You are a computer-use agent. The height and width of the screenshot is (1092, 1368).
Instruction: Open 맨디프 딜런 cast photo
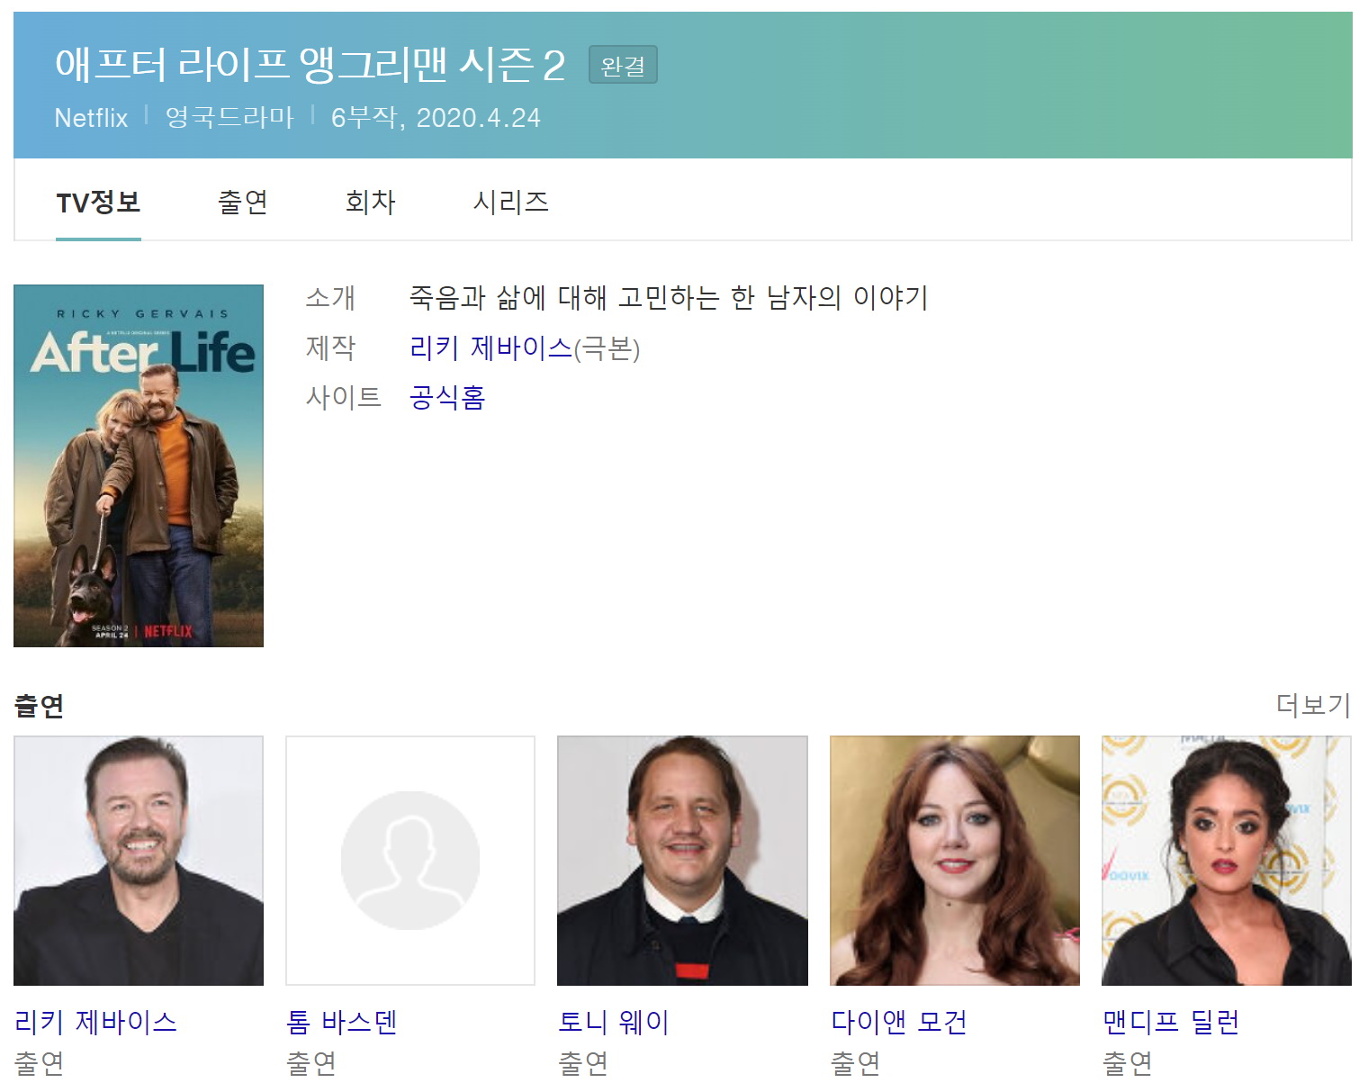pyautogui.click(x=1227, y=861)
